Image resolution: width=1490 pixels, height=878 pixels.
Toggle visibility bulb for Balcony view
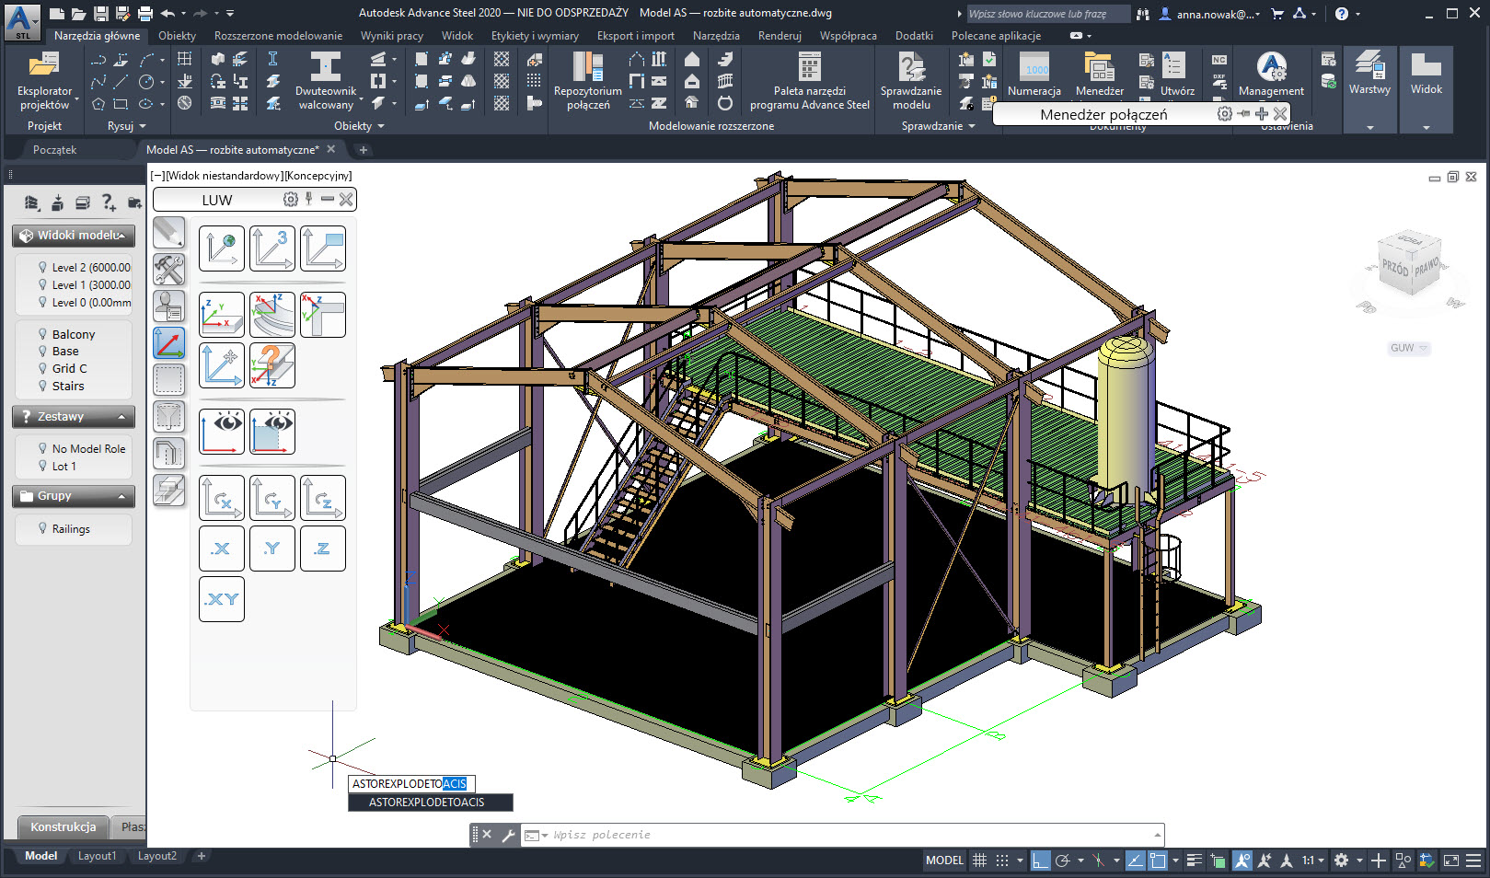pyautogui.click(x=42, y=334)
